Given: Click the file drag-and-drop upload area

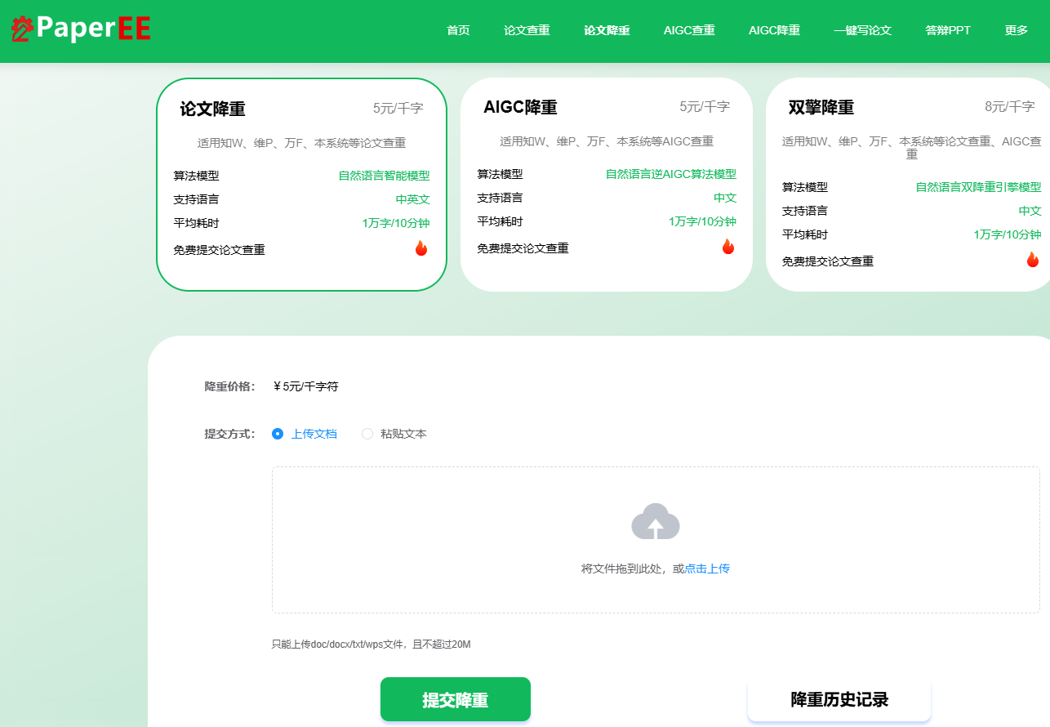Looking at the screenshot, I should 656,539.
